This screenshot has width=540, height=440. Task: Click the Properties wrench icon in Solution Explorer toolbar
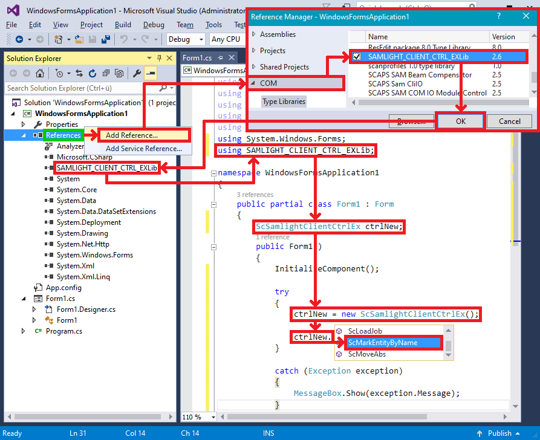[x=137, y=73]
